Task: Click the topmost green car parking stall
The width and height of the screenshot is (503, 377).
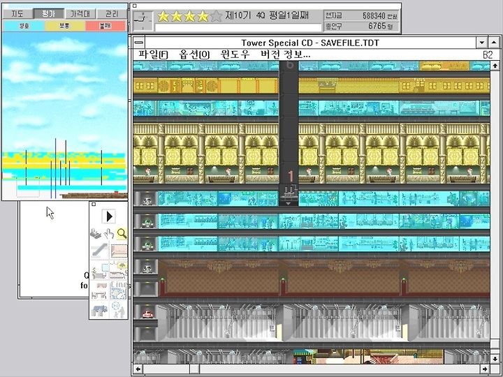Action: pos(147,221)
